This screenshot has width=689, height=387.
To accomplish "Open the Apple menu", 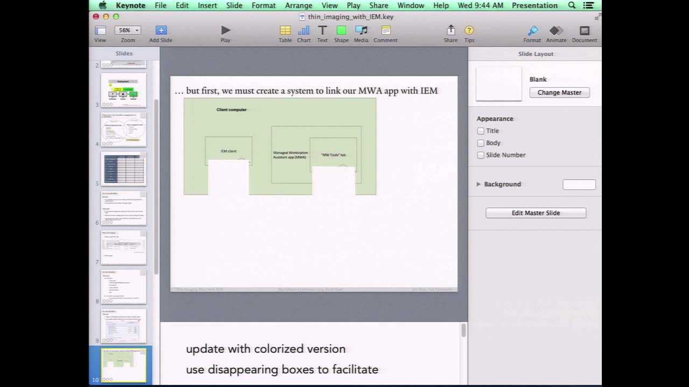I will point(103,5).
